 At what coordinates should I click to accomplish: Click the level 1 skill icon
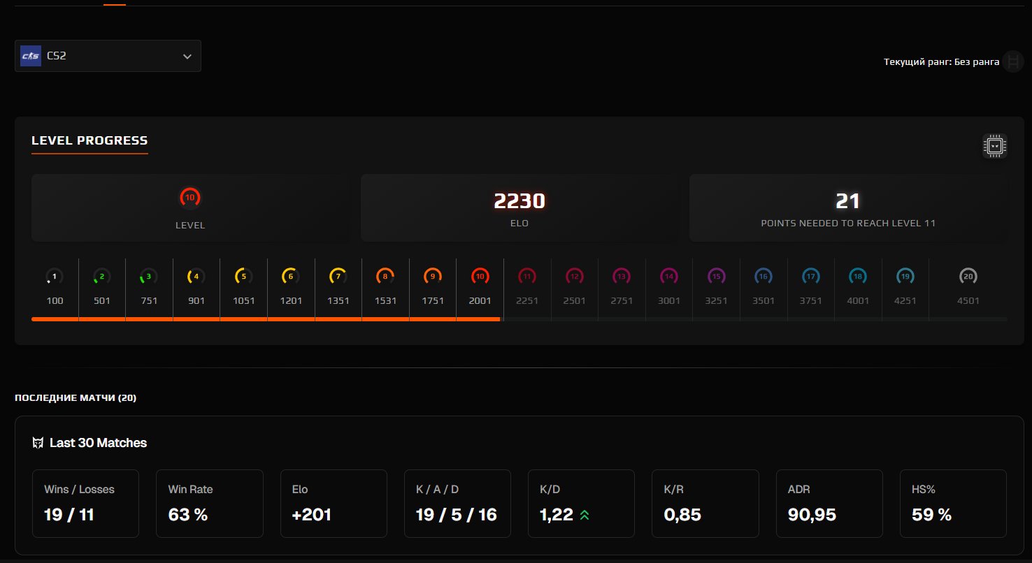55,277
